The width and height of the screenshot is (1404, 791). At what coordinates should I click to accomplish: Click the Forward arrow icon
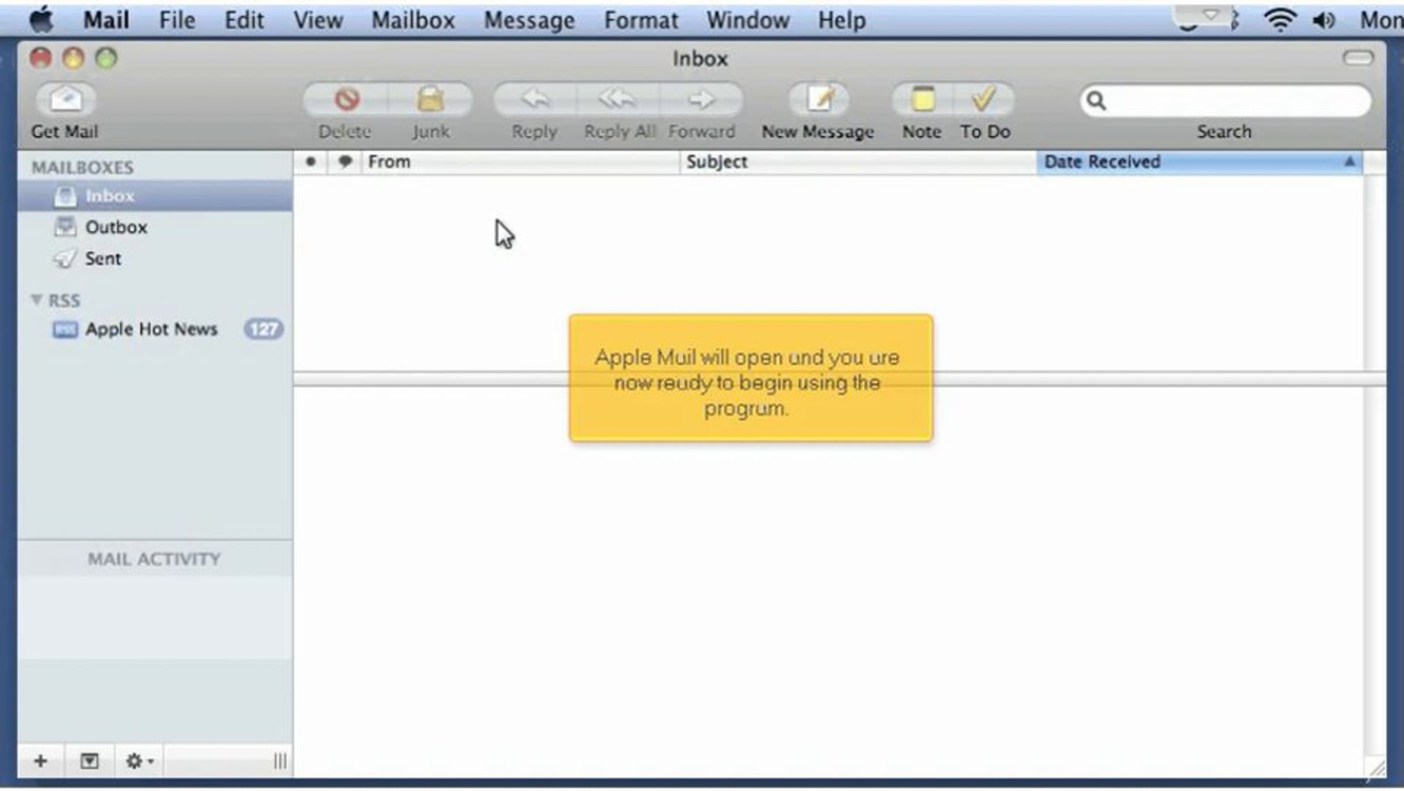[701, 99]
